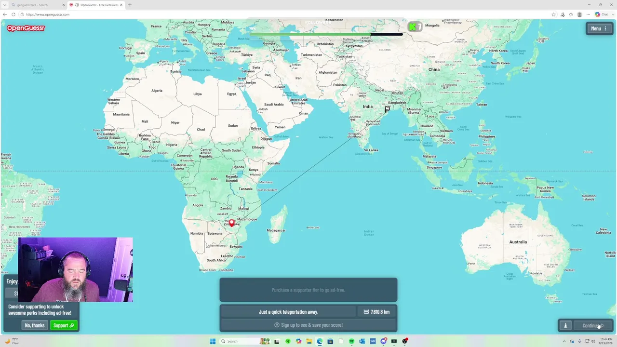Click the Sri Lanka label on the map
The height and width of the screenshot is (347, 617).
click(371, 150)
